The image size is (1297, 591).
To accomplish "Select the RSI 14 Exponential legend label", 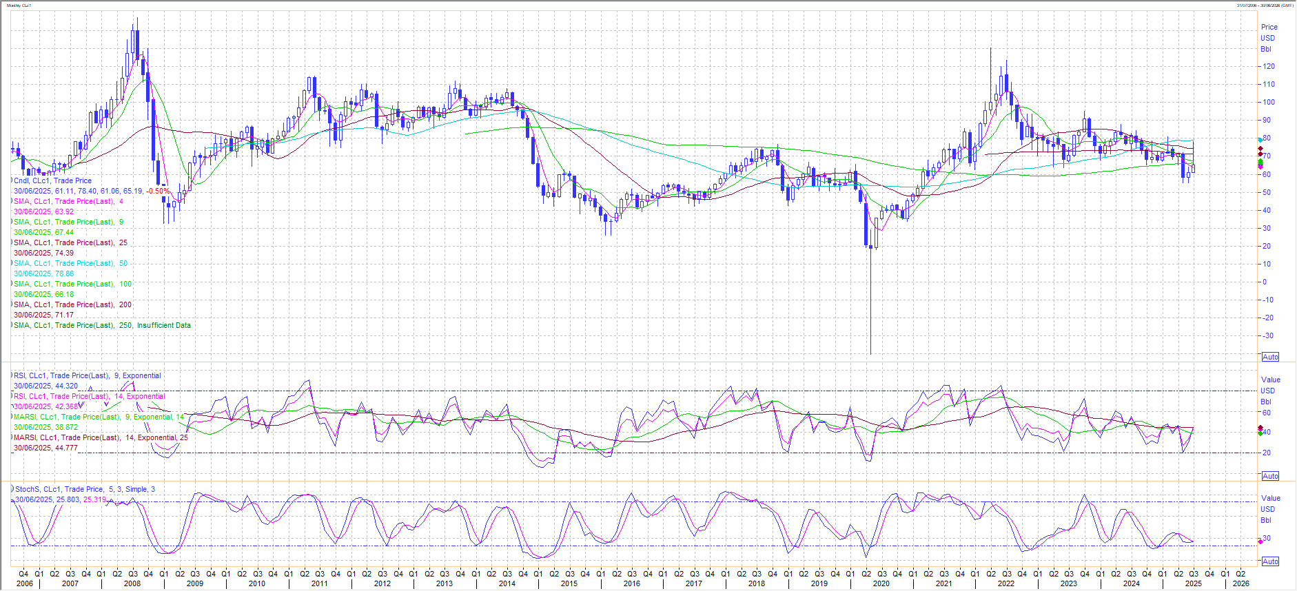I will click(x=89, y=396).
